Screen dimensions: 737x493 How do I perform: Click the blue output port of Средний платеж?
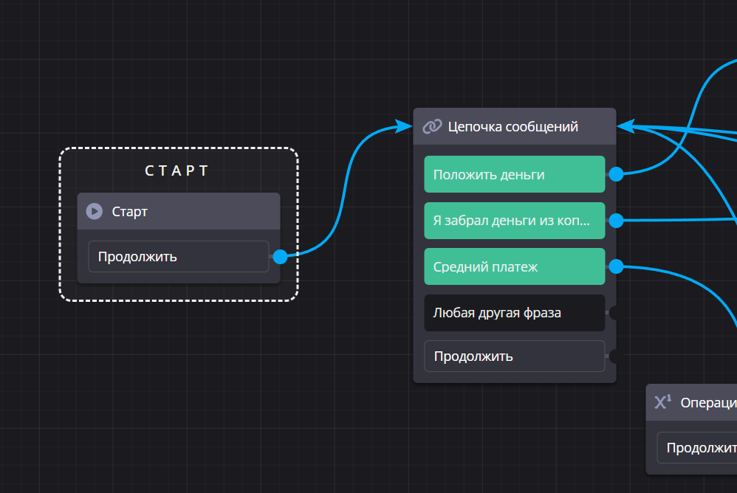coord(616,267)
